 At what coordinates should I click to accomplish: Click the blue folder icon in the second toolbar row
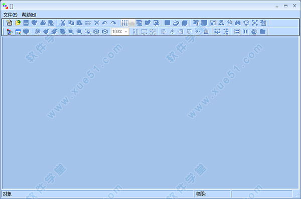(x=262, y=31)
